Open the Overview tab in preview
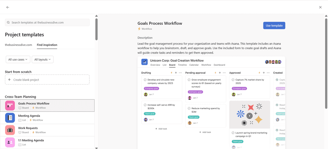Viewport: 328px width, 149px height. click(155, 65)
